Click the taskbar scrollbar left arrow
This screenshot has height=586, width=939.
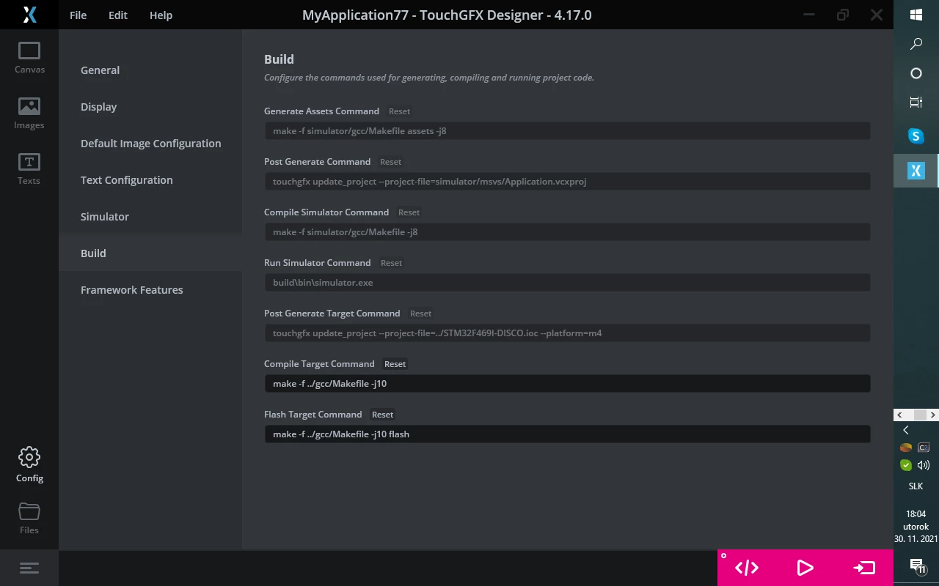(899, 415)
